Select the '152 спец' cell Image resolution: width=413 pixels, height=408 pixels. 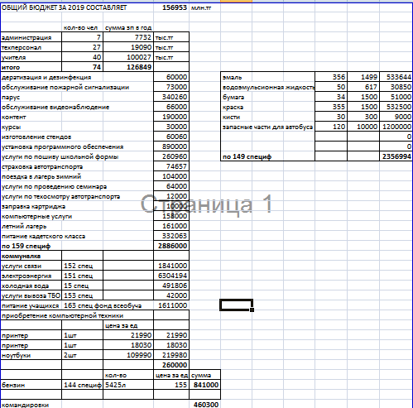click(x=82, y=266)
